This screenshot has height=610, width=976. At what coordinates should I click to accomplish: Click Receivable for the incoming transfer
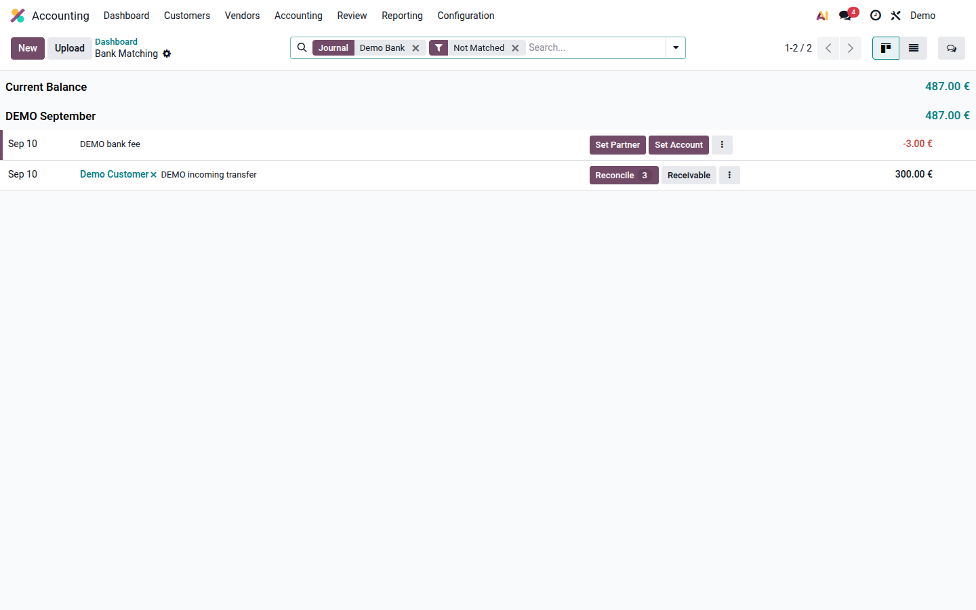coord(689,176)
